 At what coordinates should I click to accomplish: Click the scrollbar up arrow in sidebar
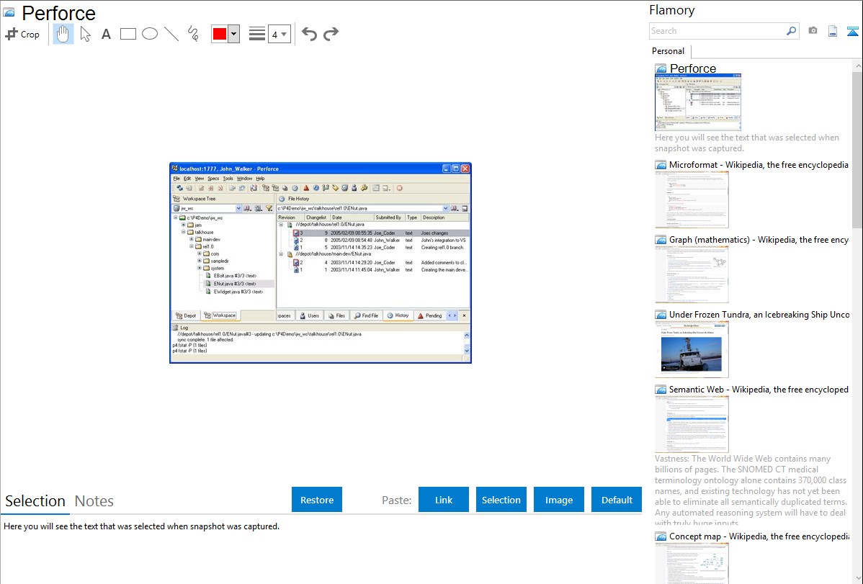tap(857, 66)
